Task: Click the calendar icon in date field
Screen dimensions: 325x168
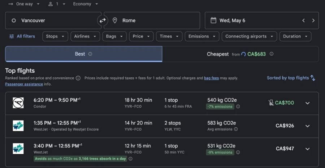Action: [x=213, y=20]
